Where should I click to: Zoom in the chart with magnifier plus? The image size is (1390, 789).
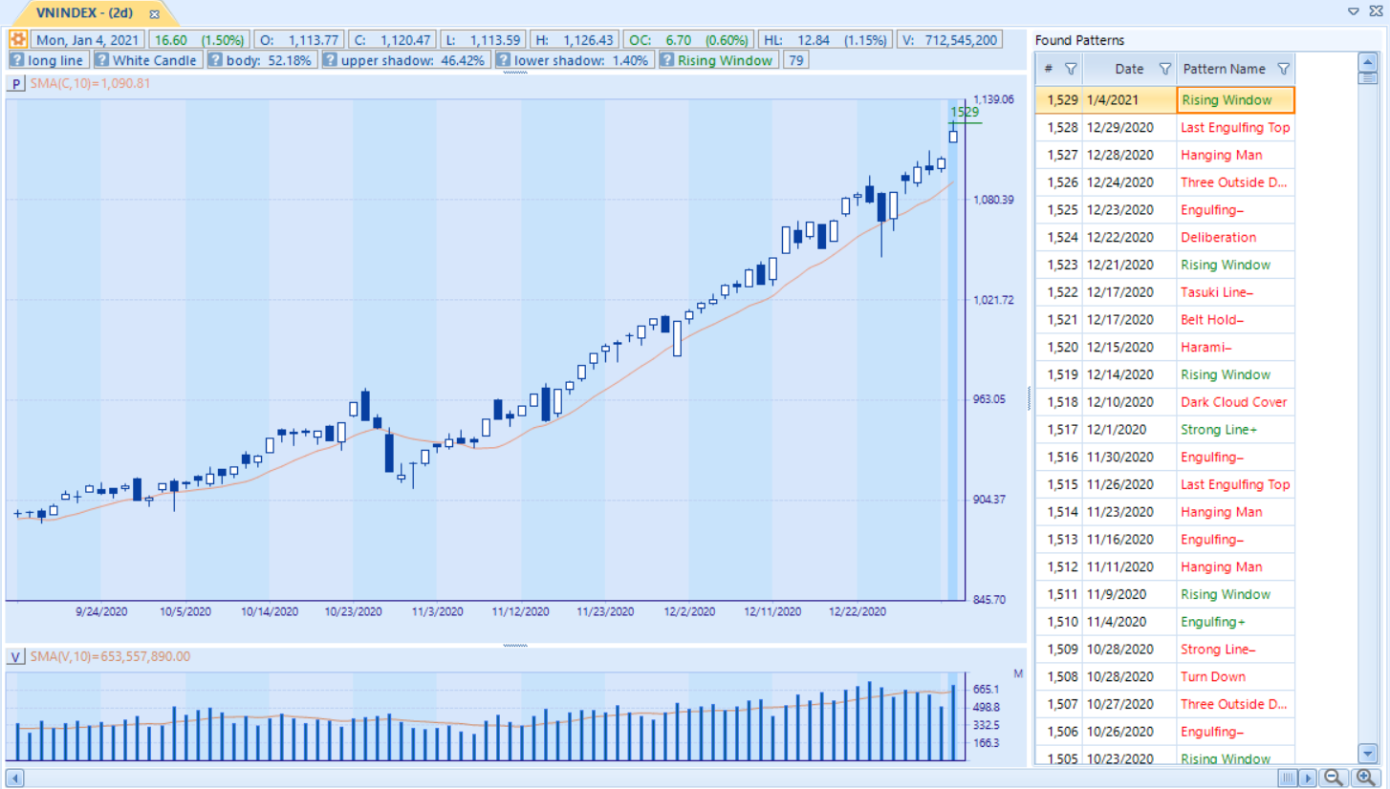pos(1364,778)
